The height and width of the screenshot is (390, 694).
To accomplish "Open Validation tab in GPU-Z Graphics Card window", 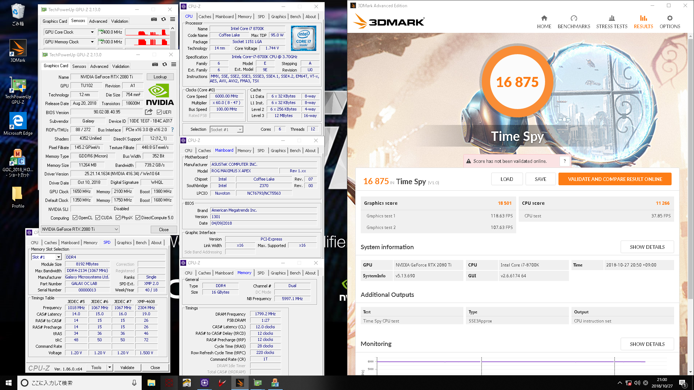I will click(x=121, y=66).
